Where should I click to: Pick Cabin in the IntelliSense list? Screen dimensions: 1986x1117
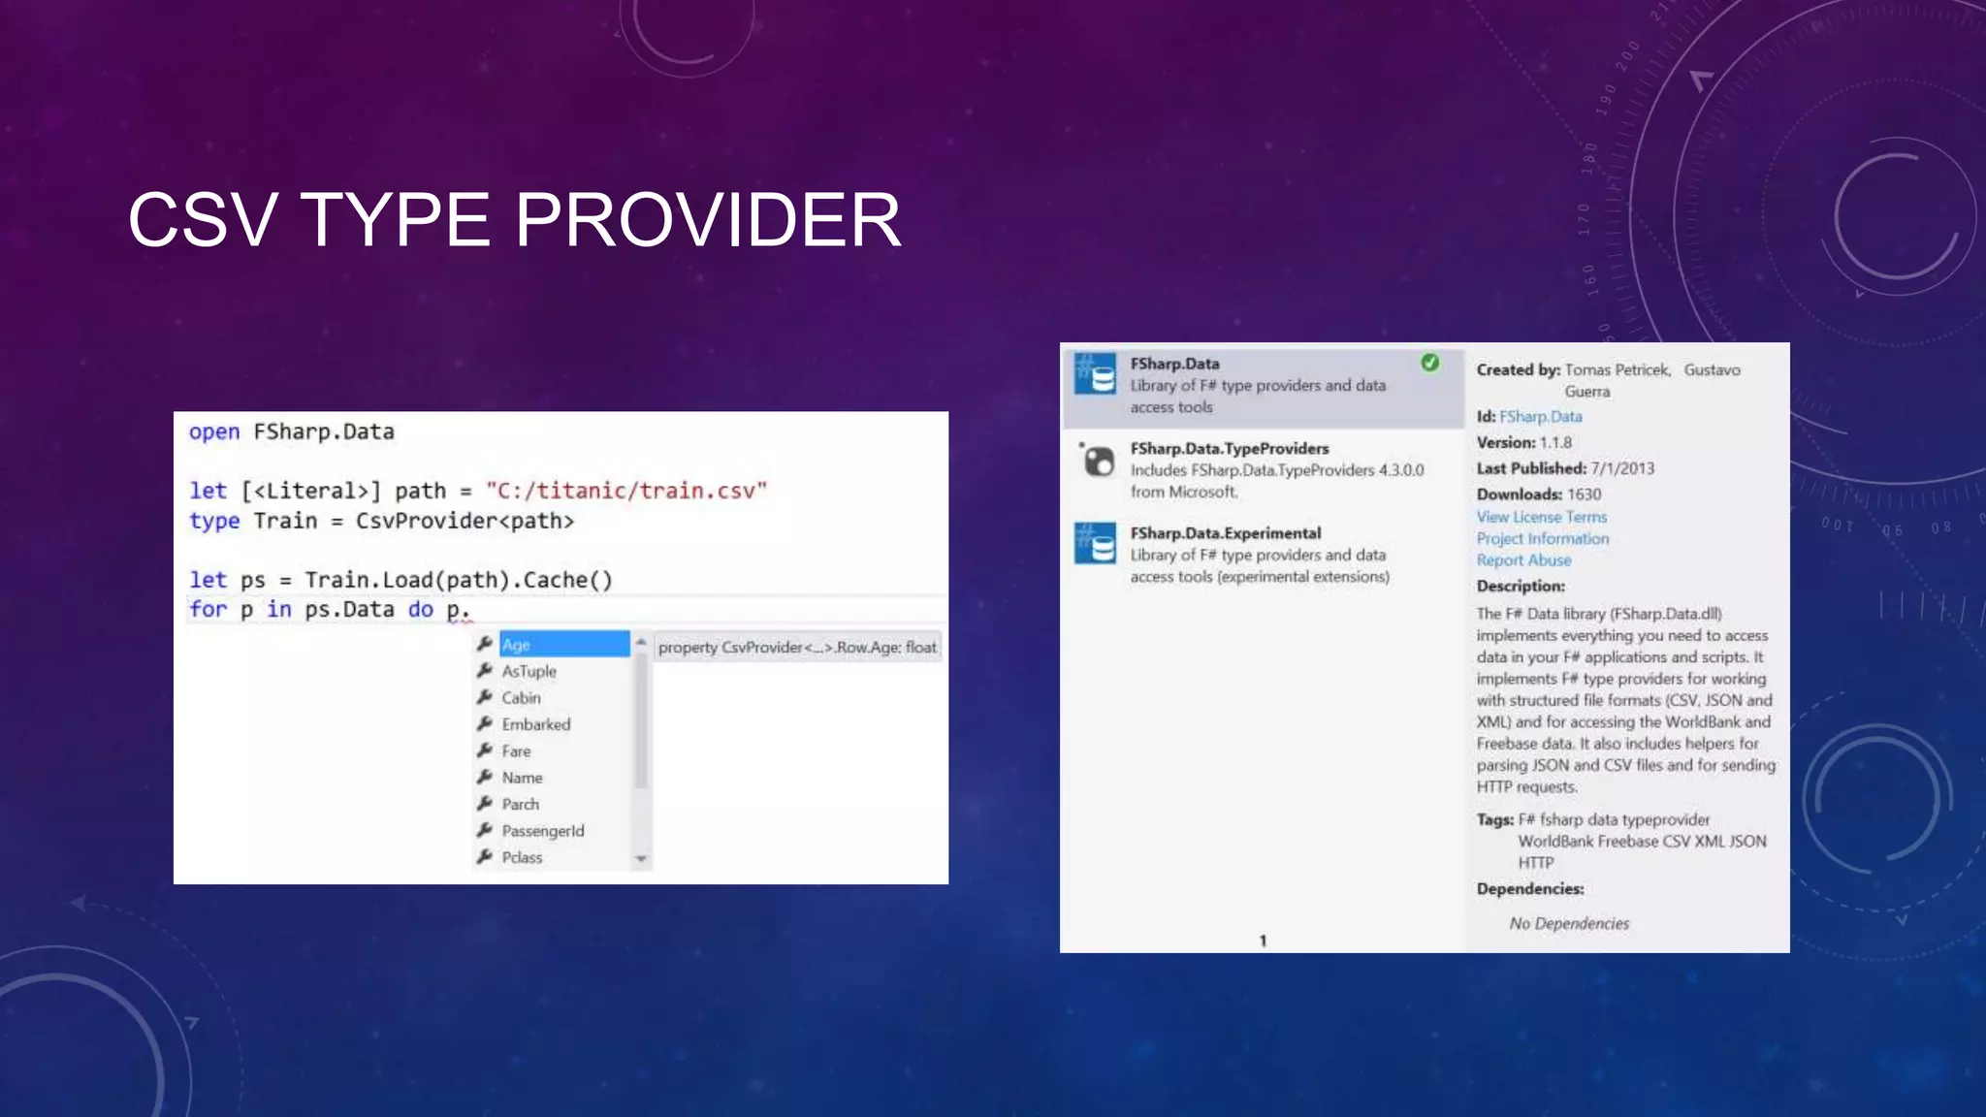coord(522,697)
